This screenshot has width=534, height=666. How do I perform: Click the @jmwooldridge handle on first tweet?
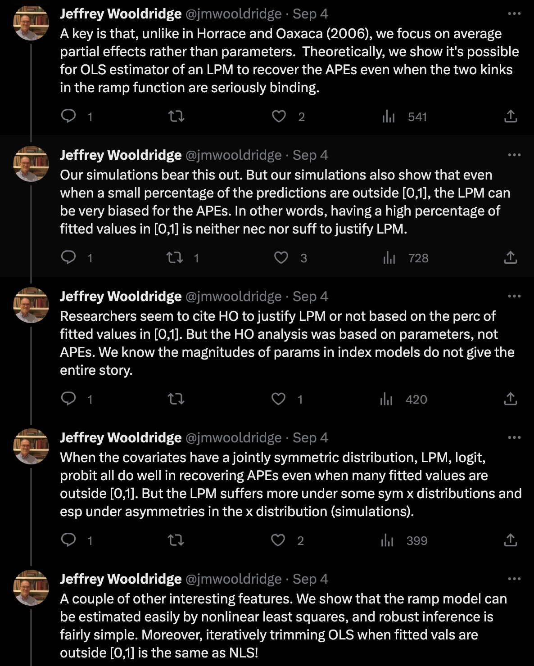[x=233, y=14]
